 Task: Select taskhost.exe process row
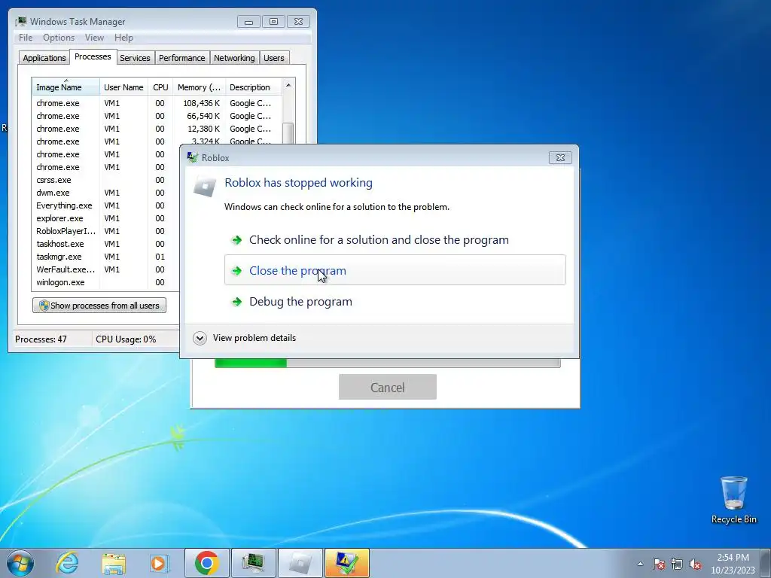106,244
